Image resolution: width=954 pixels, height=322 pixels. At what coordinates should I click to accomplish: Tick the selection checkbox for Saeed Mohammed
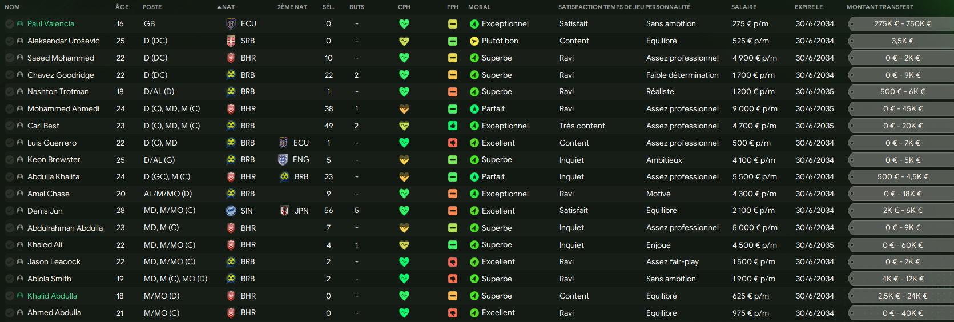10,58
